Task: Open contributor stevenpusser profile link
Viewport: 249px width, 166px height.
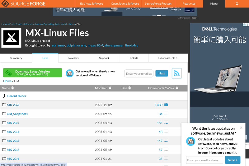Action: click(114, 45)
